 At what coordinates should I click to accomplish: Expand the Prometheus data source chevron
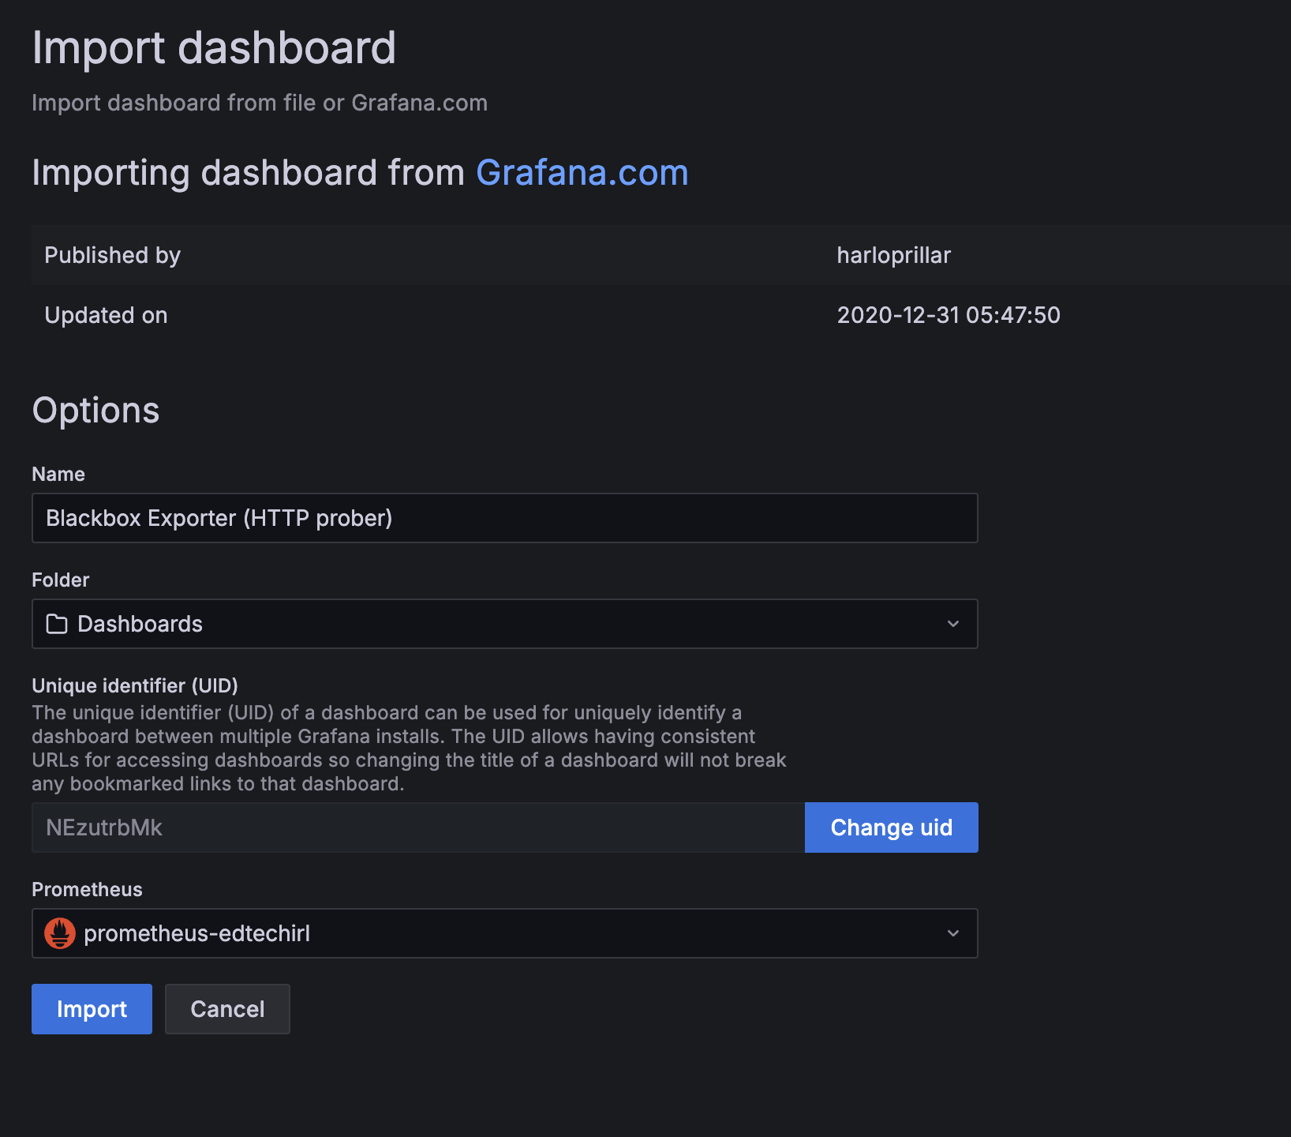click(x=953, y=933)
